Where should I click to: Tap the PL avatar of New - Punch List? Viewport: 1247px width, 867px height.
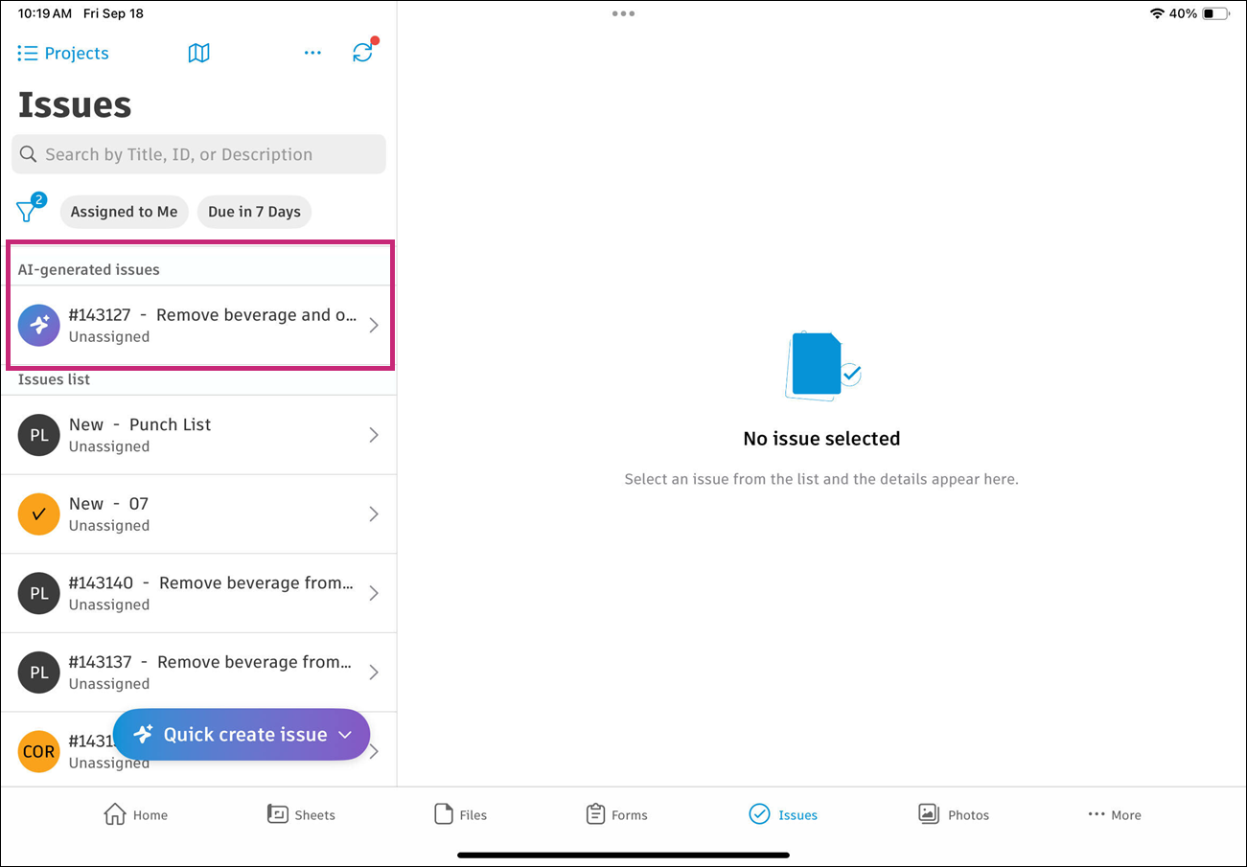tap(39, 435)
